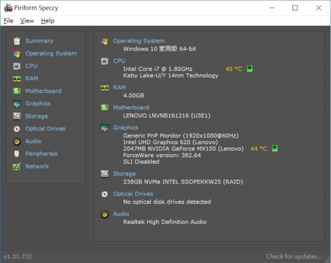
Task: Open Audio section in sidebar
Action: pos(34,141)
